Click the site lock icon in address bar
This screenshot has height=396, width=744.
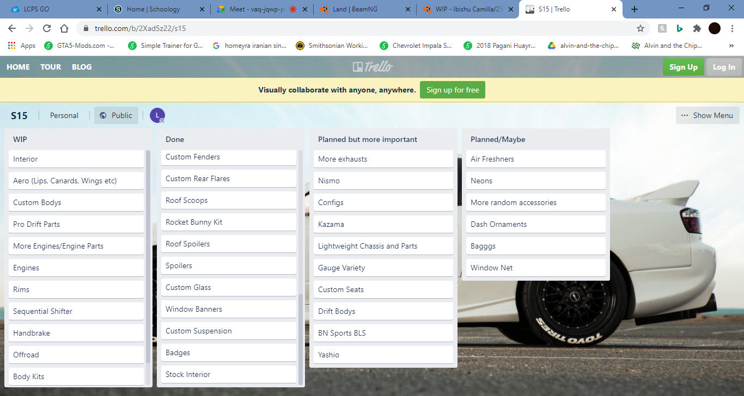tap(86, 28)
